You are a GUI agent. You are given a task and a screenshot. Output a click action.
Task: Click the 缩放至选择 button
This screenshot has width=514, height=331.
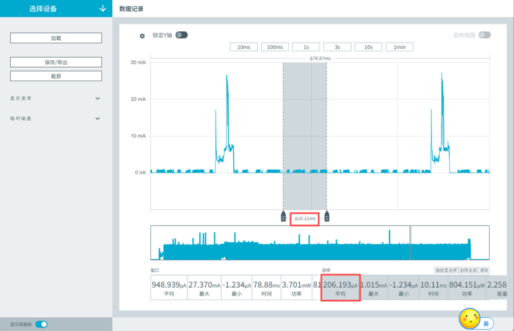pyautogui.click(x=446, y=270)
